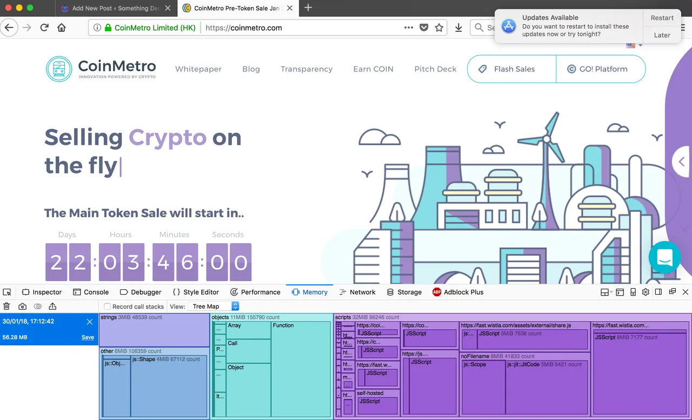Choose Later on the update notification
The width and height of the screenshot is (692, 420).
tap(662, 35)
